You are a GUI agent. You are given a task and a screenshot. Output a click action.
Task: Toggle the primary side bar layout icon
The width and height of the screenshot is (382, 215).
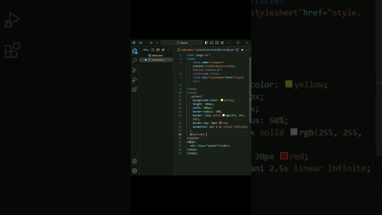[206, 43]
